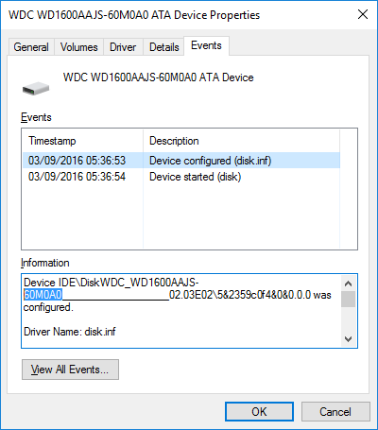Dismiss dialog with Cancel button

coord(335,411)
